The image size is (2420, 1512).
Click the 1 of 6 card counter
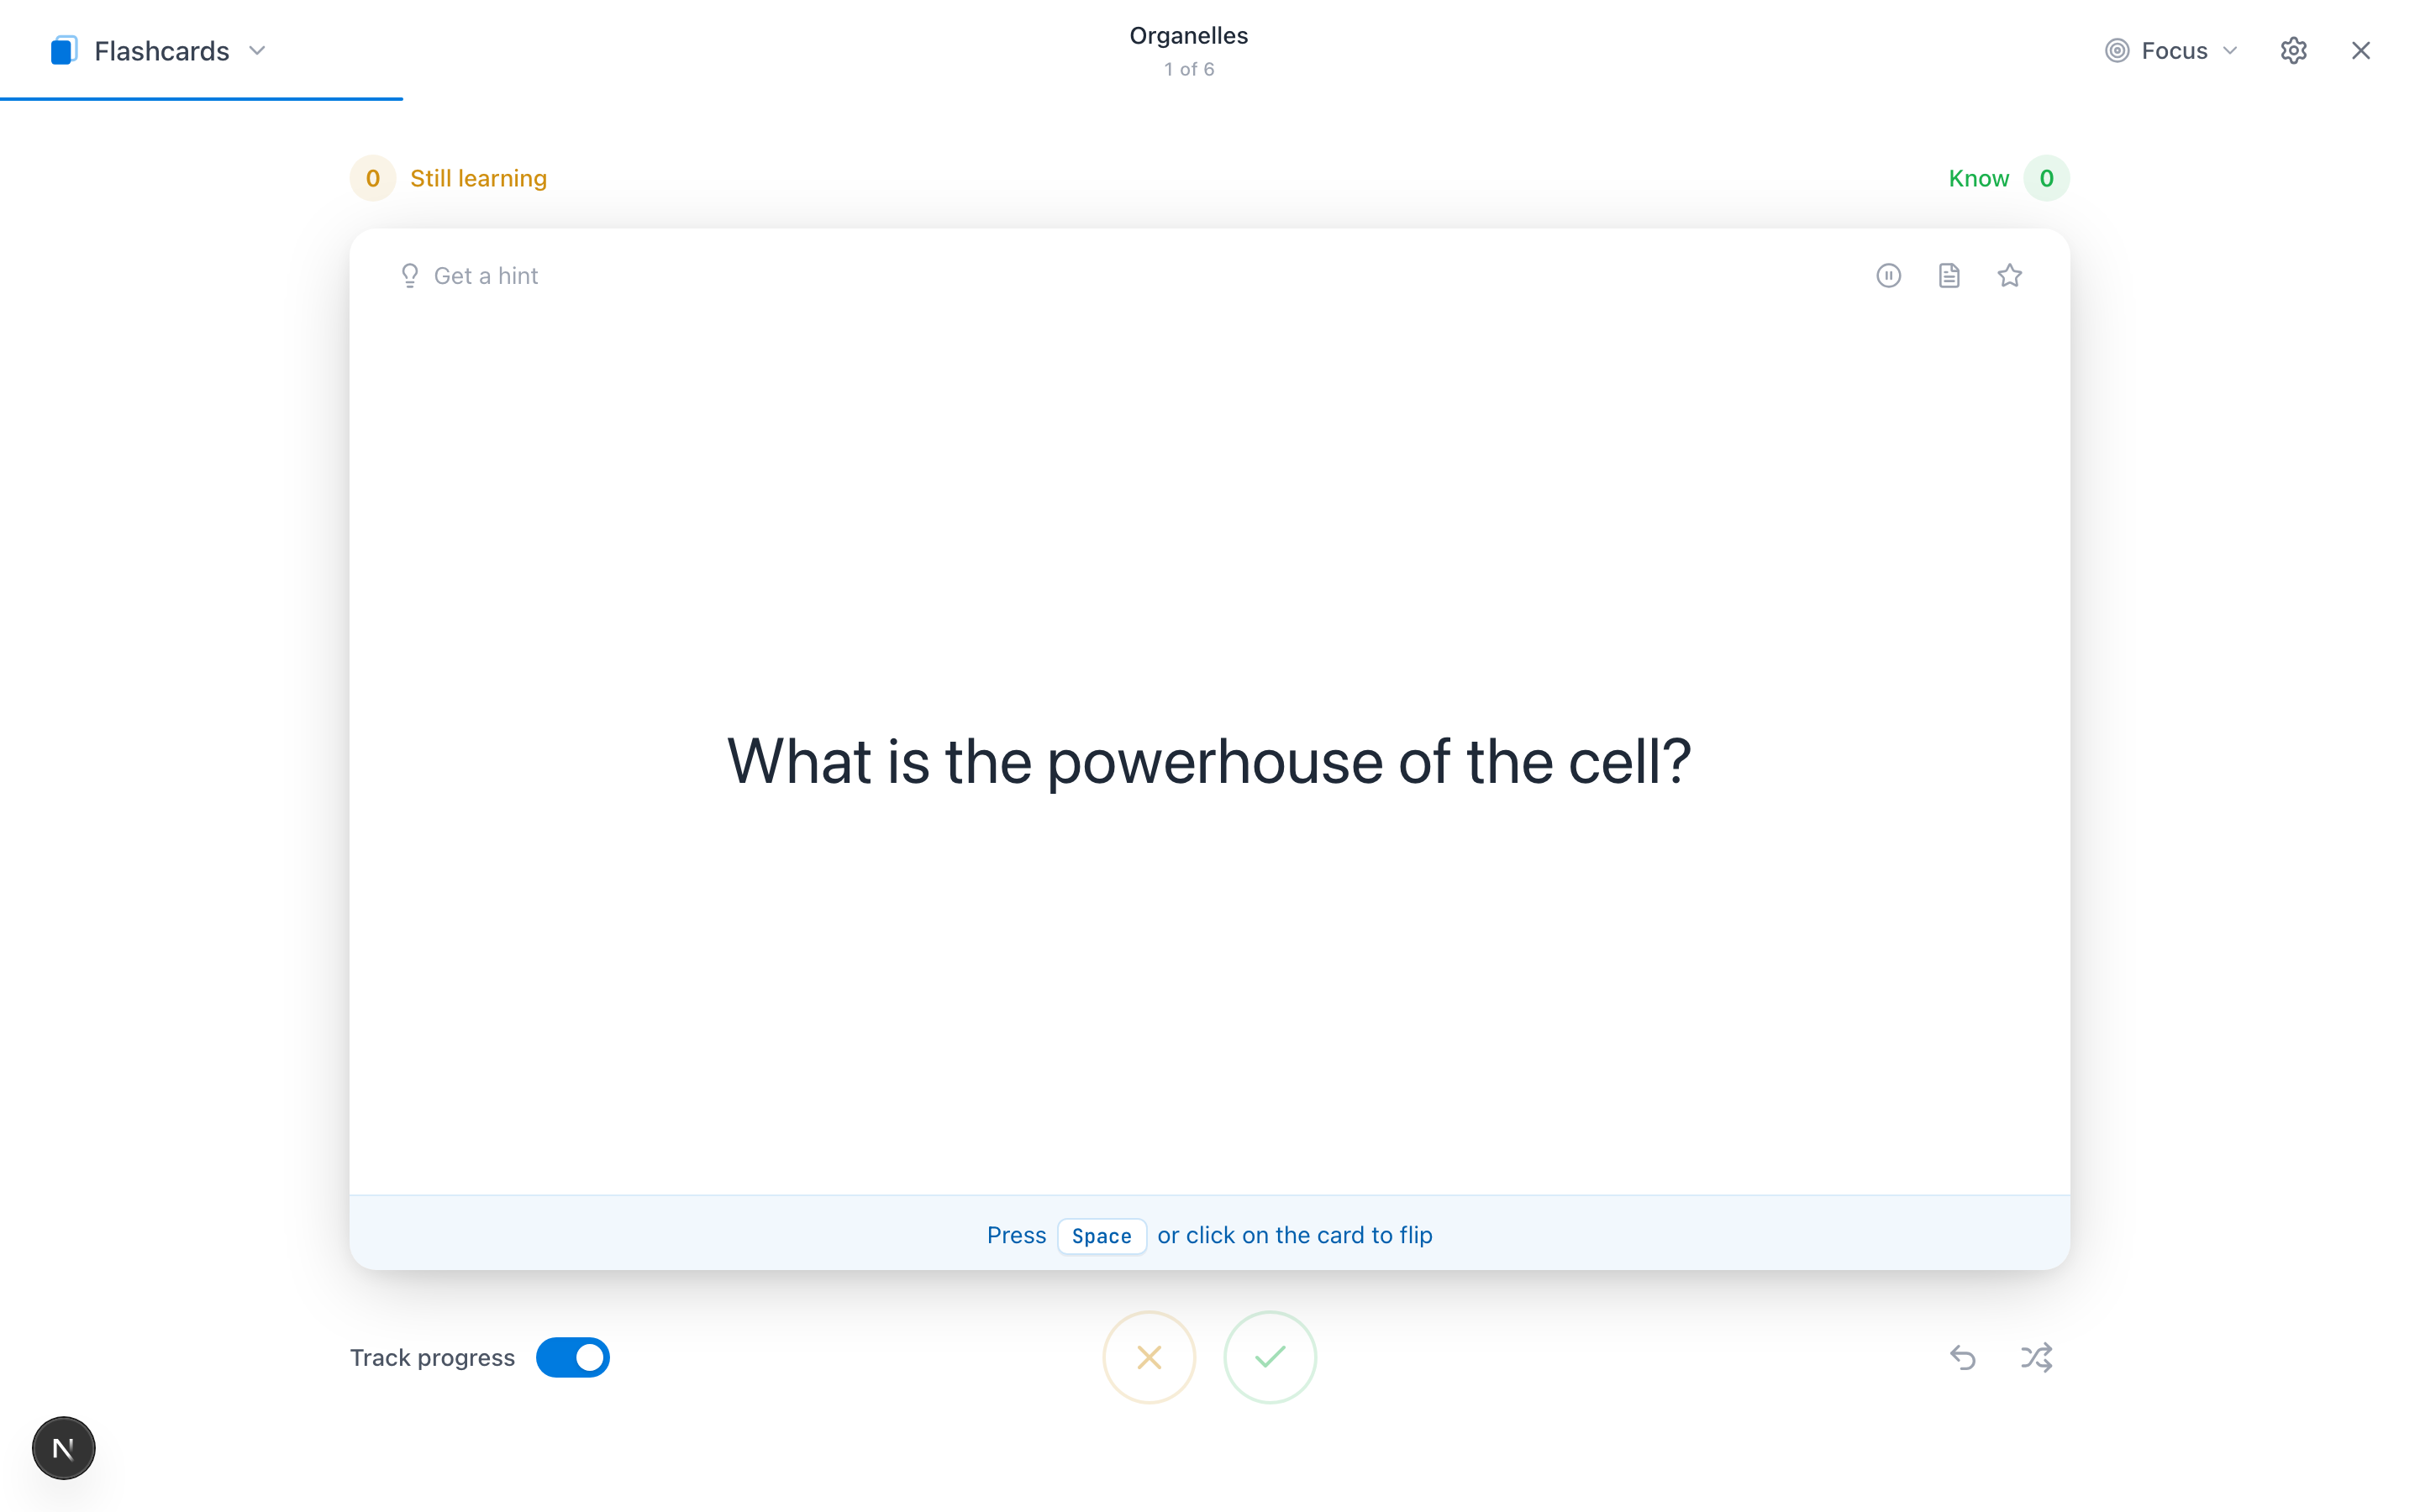tap(1188, 69)
